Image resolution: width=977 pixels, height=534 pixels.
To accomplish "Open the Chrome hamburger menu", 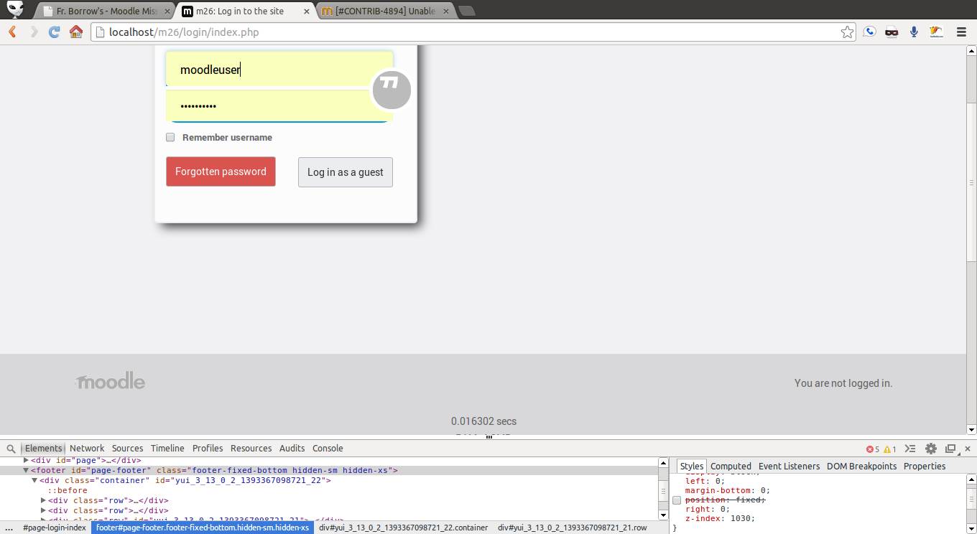I will pyautogui.click(x=961, y=32).
